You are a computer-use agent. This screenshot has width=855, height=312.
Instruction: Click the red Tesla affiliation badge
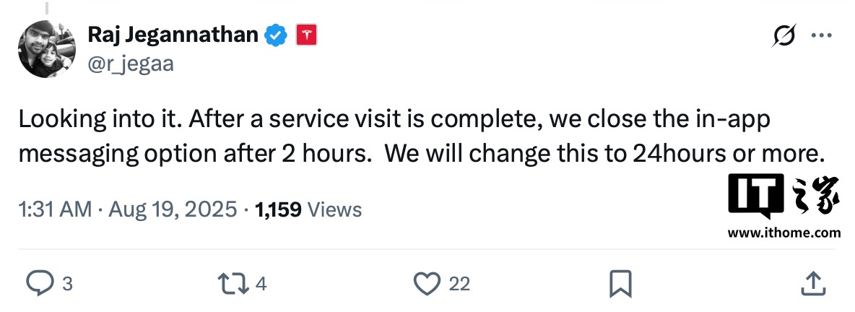pyautogui.click(x=306, y=34)
